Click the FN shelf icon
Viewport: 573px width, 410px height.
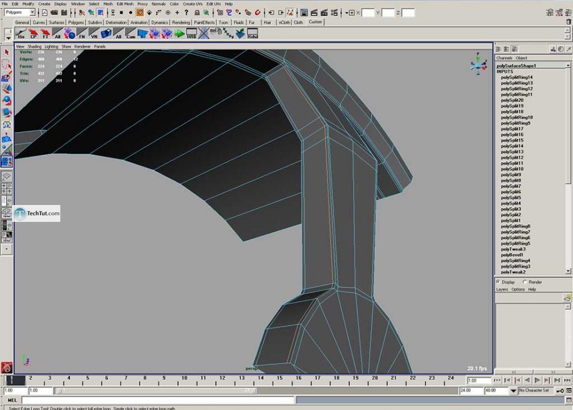click(x=82, y=34)
